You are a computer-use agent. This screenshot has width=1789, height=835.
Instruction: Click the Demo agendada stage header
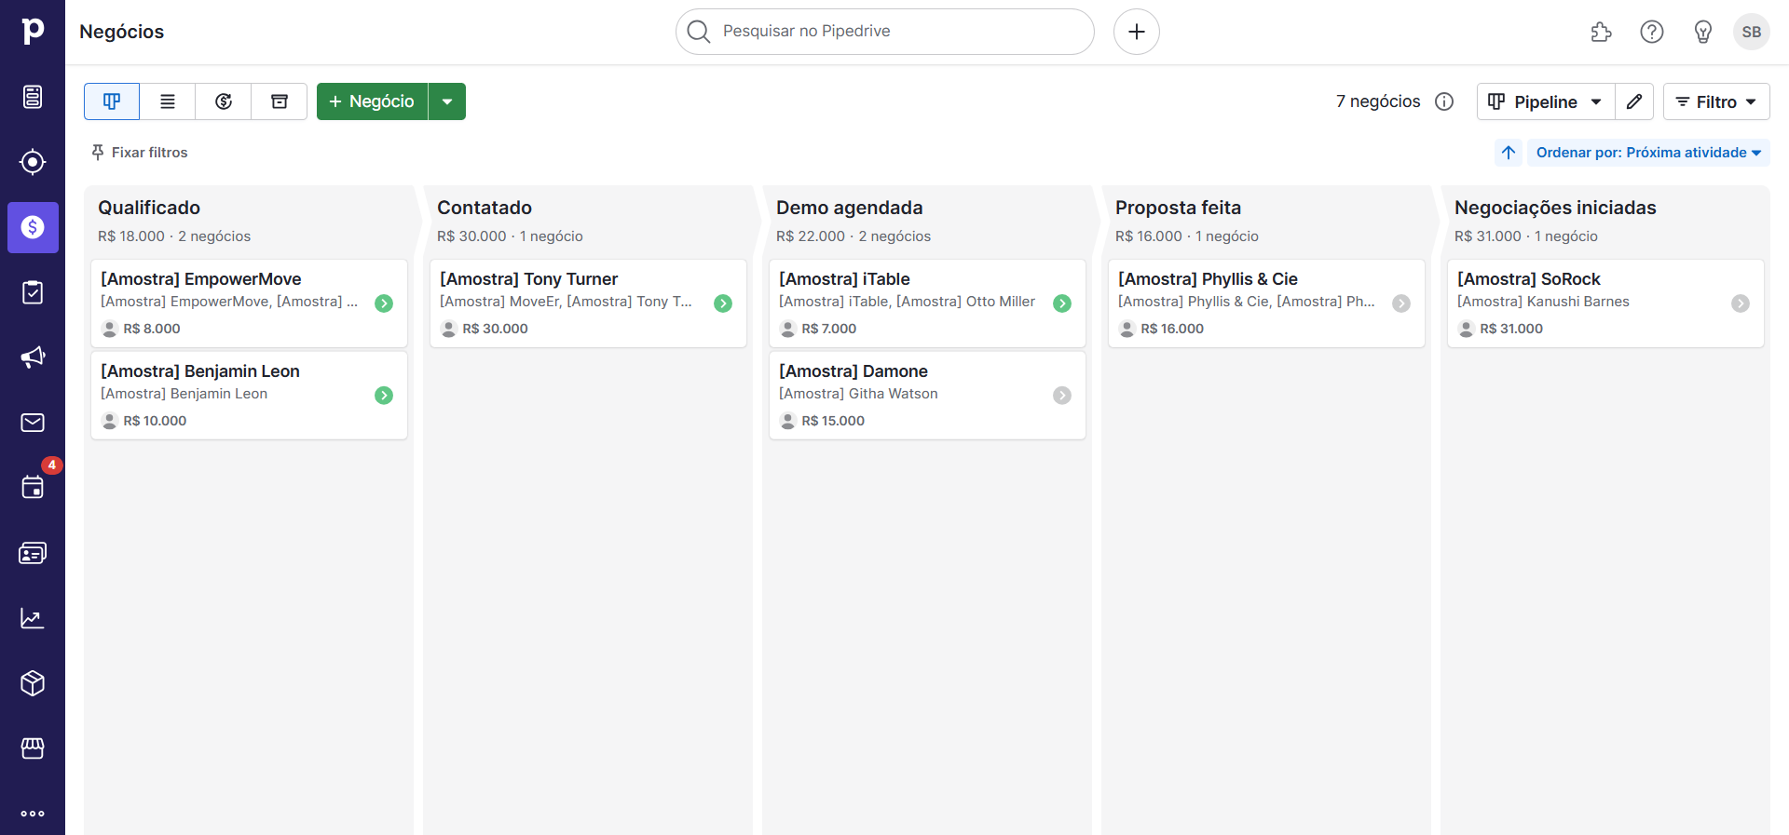pyautogui.click(x=850, y=208)
